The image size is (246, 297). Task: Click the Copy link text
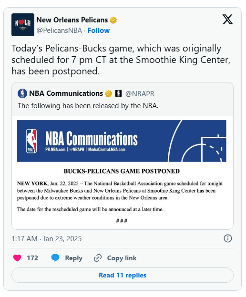(x=122, y=258)
